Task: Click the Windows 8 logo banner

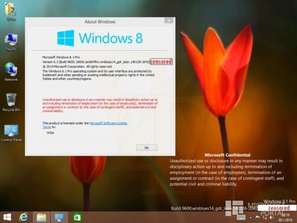Action: (x=100, y=38)
